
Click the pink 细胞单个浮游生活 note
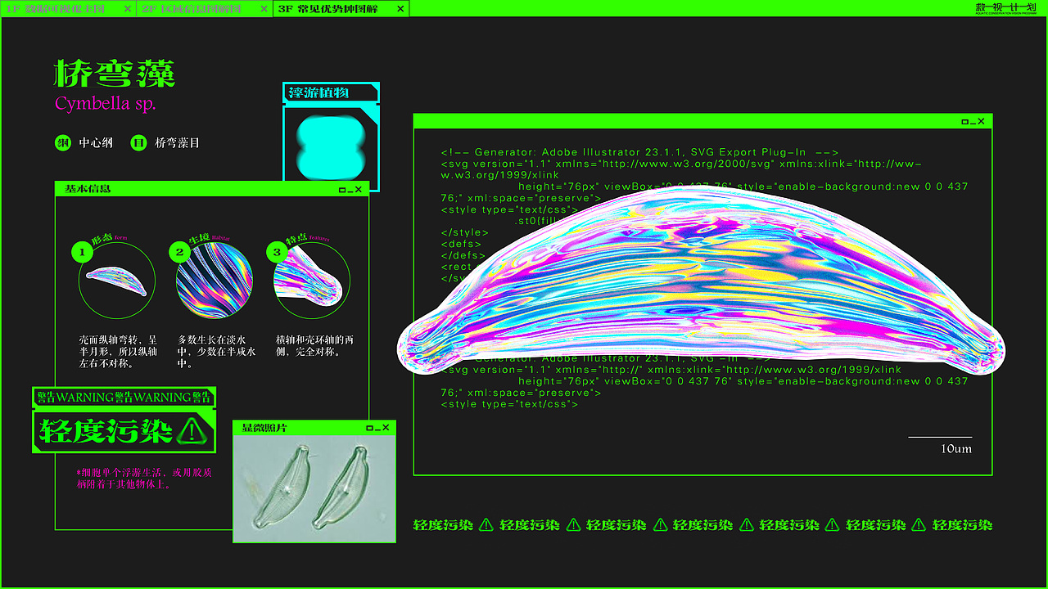point(144,479)
